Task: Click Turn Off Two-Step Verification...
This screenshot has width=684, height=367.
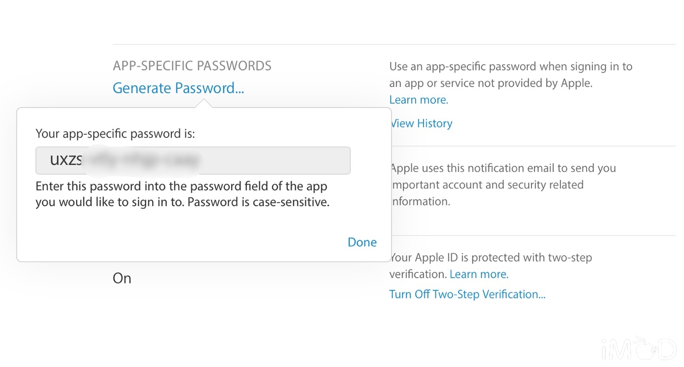Action: coord(467,294)
